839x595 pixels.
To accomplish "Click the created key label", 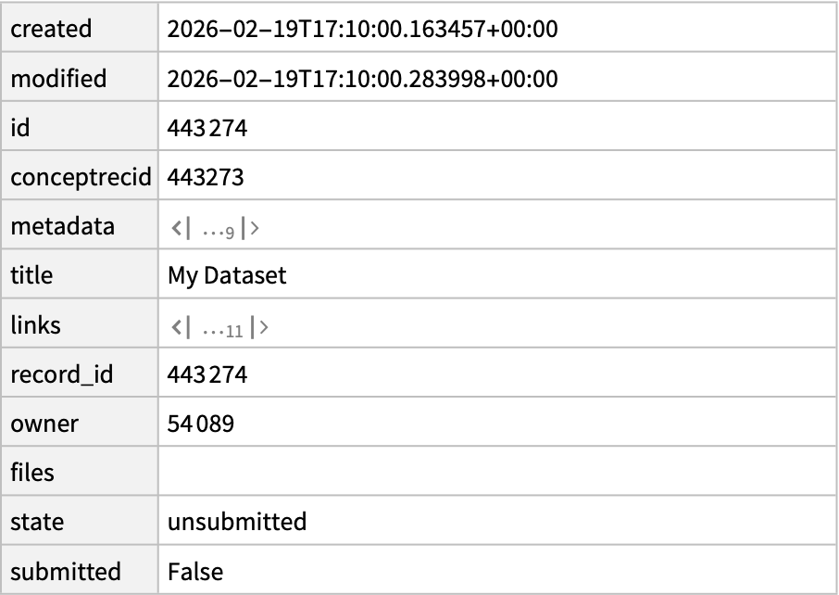I will tap(51, 30).
